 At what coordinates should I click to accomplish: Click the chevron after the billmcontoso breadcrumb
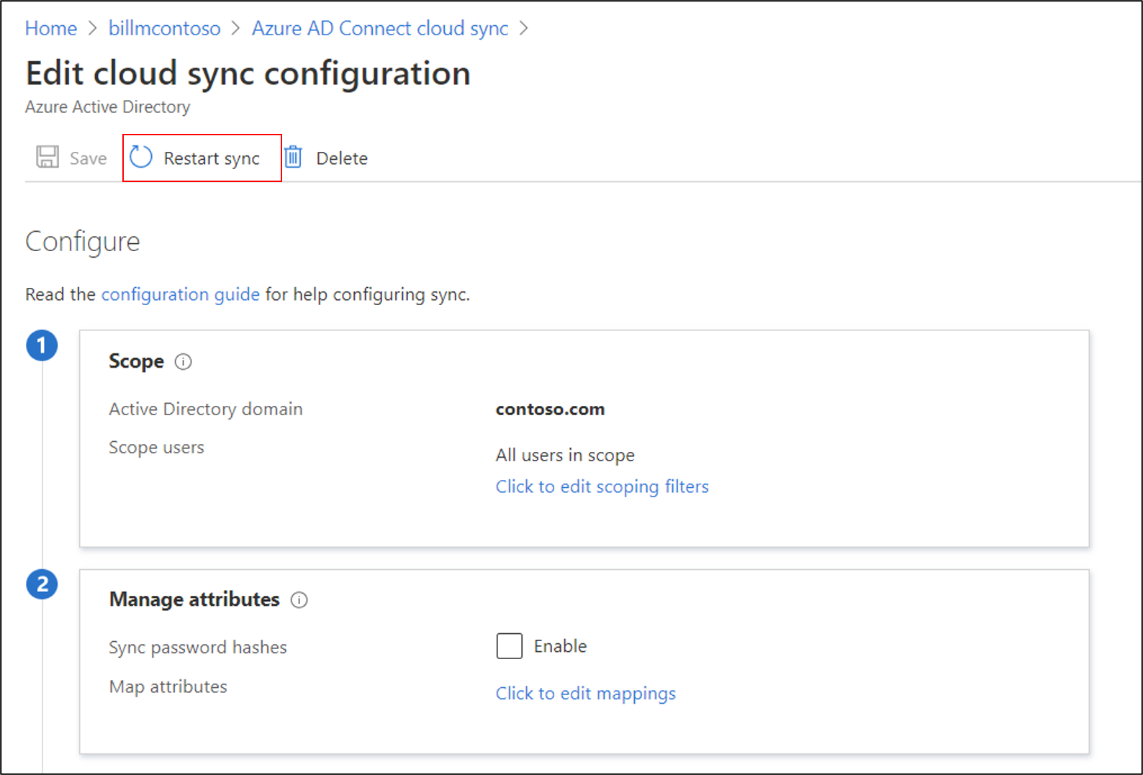pos(236,28)
